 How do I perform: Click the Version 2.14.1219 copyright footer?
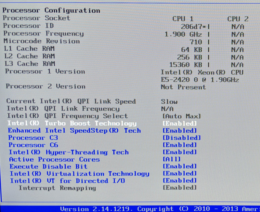[x=160, y=209]
